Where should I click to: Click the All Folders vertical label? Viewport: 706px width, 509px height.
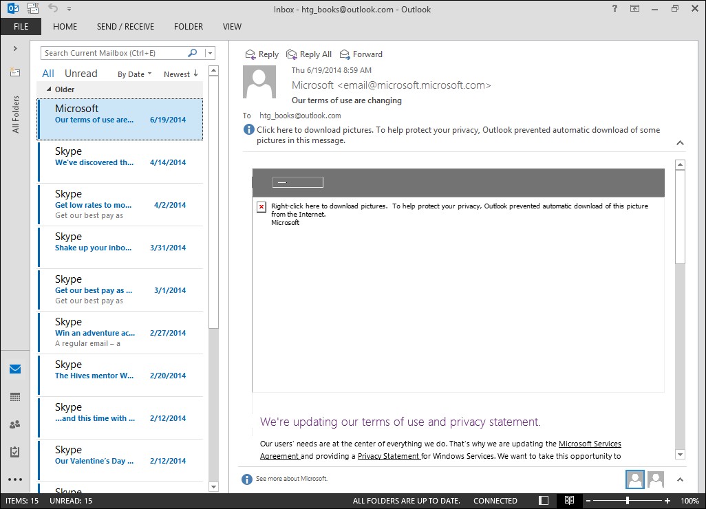16,114
